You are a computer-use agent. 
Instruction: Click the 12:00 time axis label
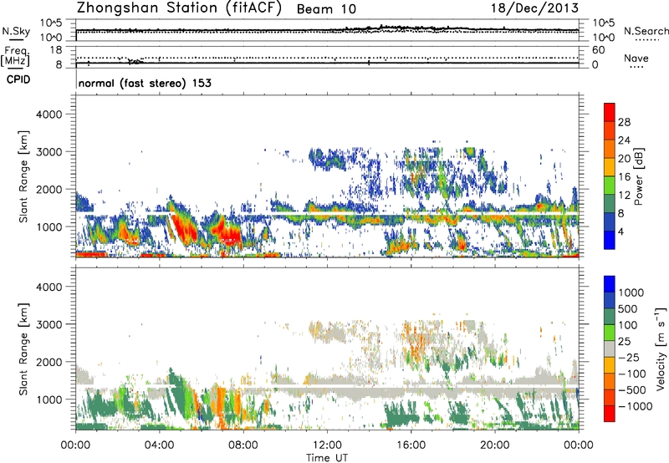point(327,445)
